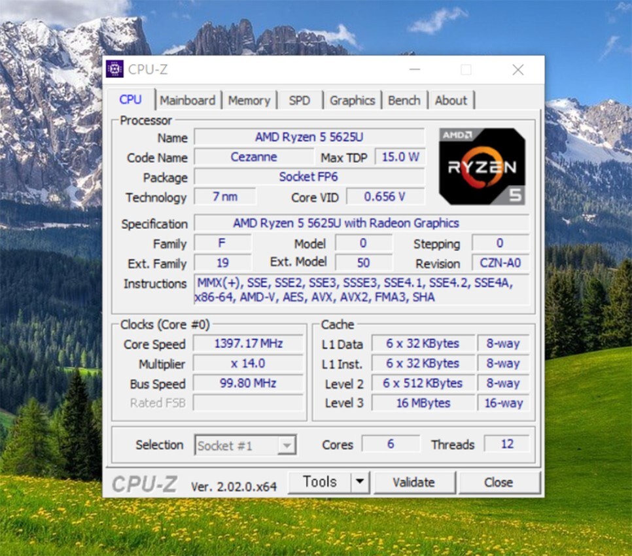Viewport: 632px width, 556px height.
Task: Minimize the CPU-Z window
Action: tap(415, 70)
